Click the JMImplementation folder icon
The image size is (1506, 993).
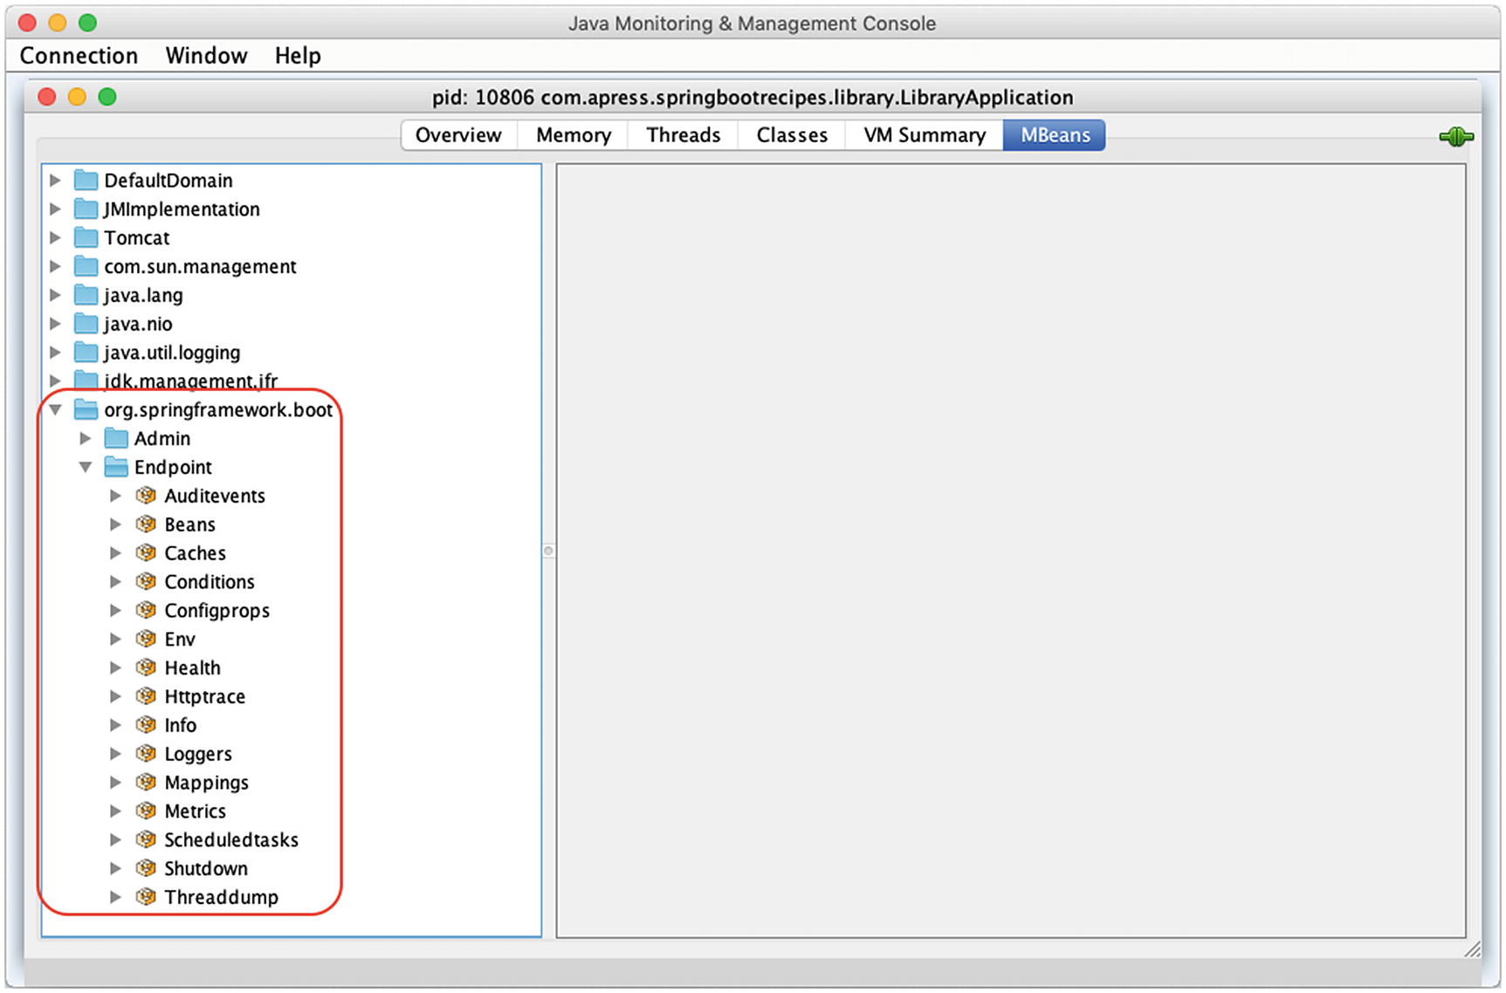point(86,209)
